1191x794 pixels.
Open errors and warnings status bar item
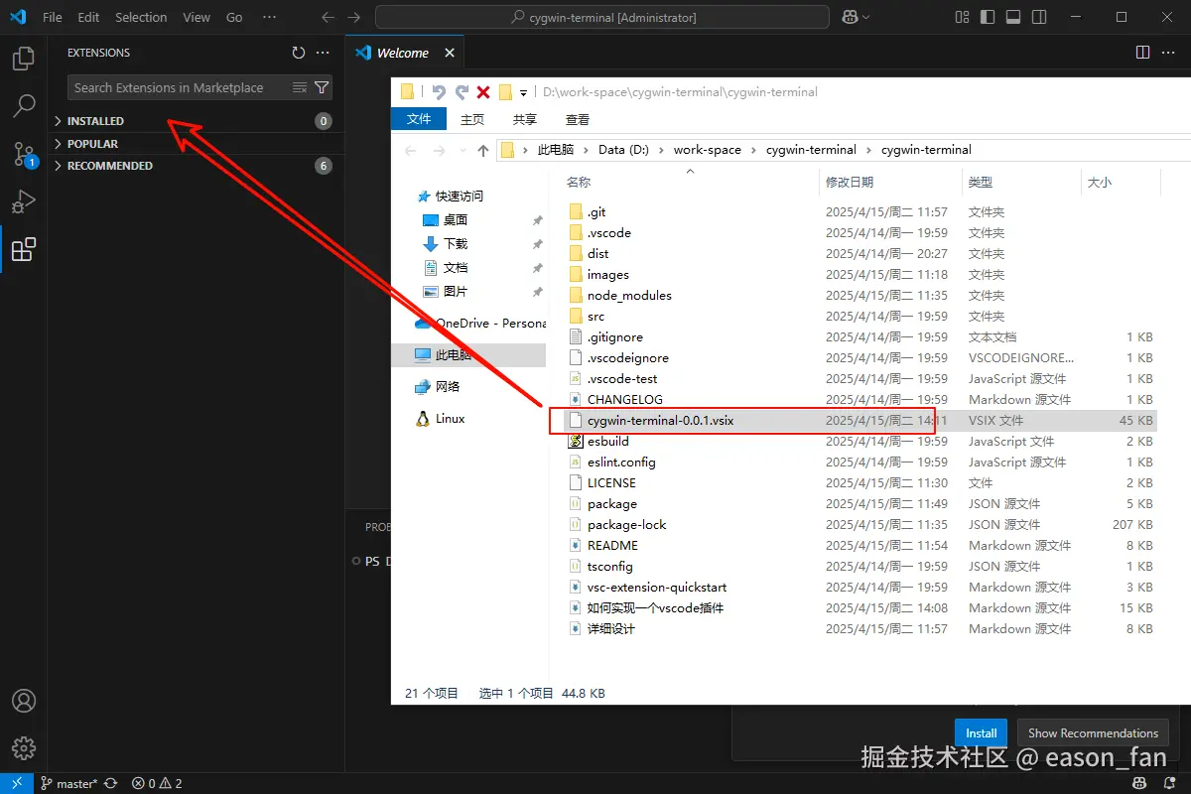click(157, 783)
